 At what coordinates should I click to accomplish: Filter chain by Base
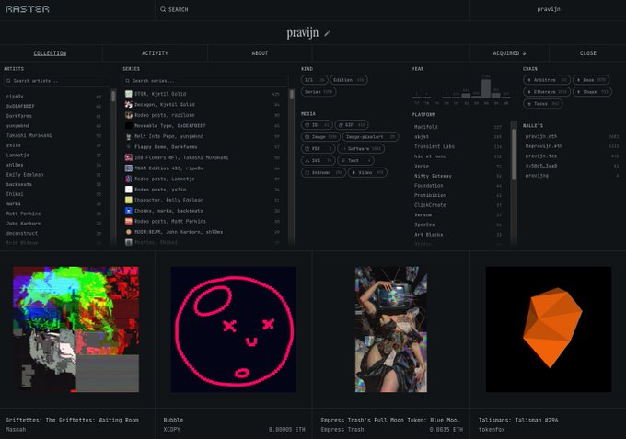click(591, 80)
